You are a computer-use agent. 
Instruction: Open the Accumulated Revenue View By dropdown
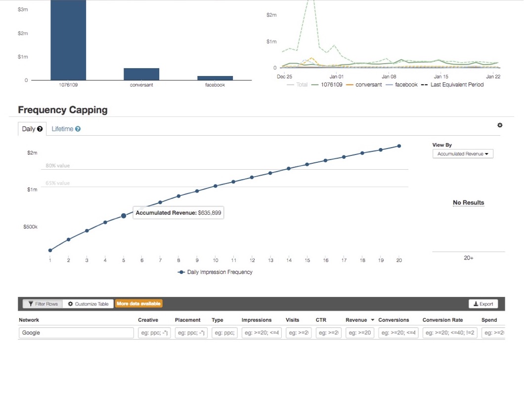[463, 154]
